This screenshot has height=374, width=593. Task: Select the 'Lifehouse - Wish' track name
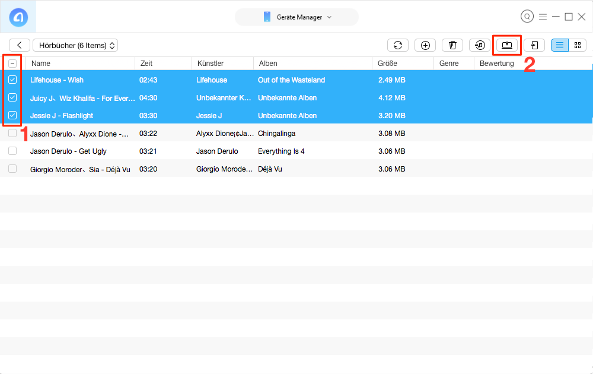pos(57,80)
